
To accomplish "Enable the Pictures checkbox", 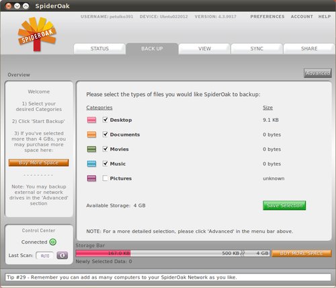I will tap(105, 178).
